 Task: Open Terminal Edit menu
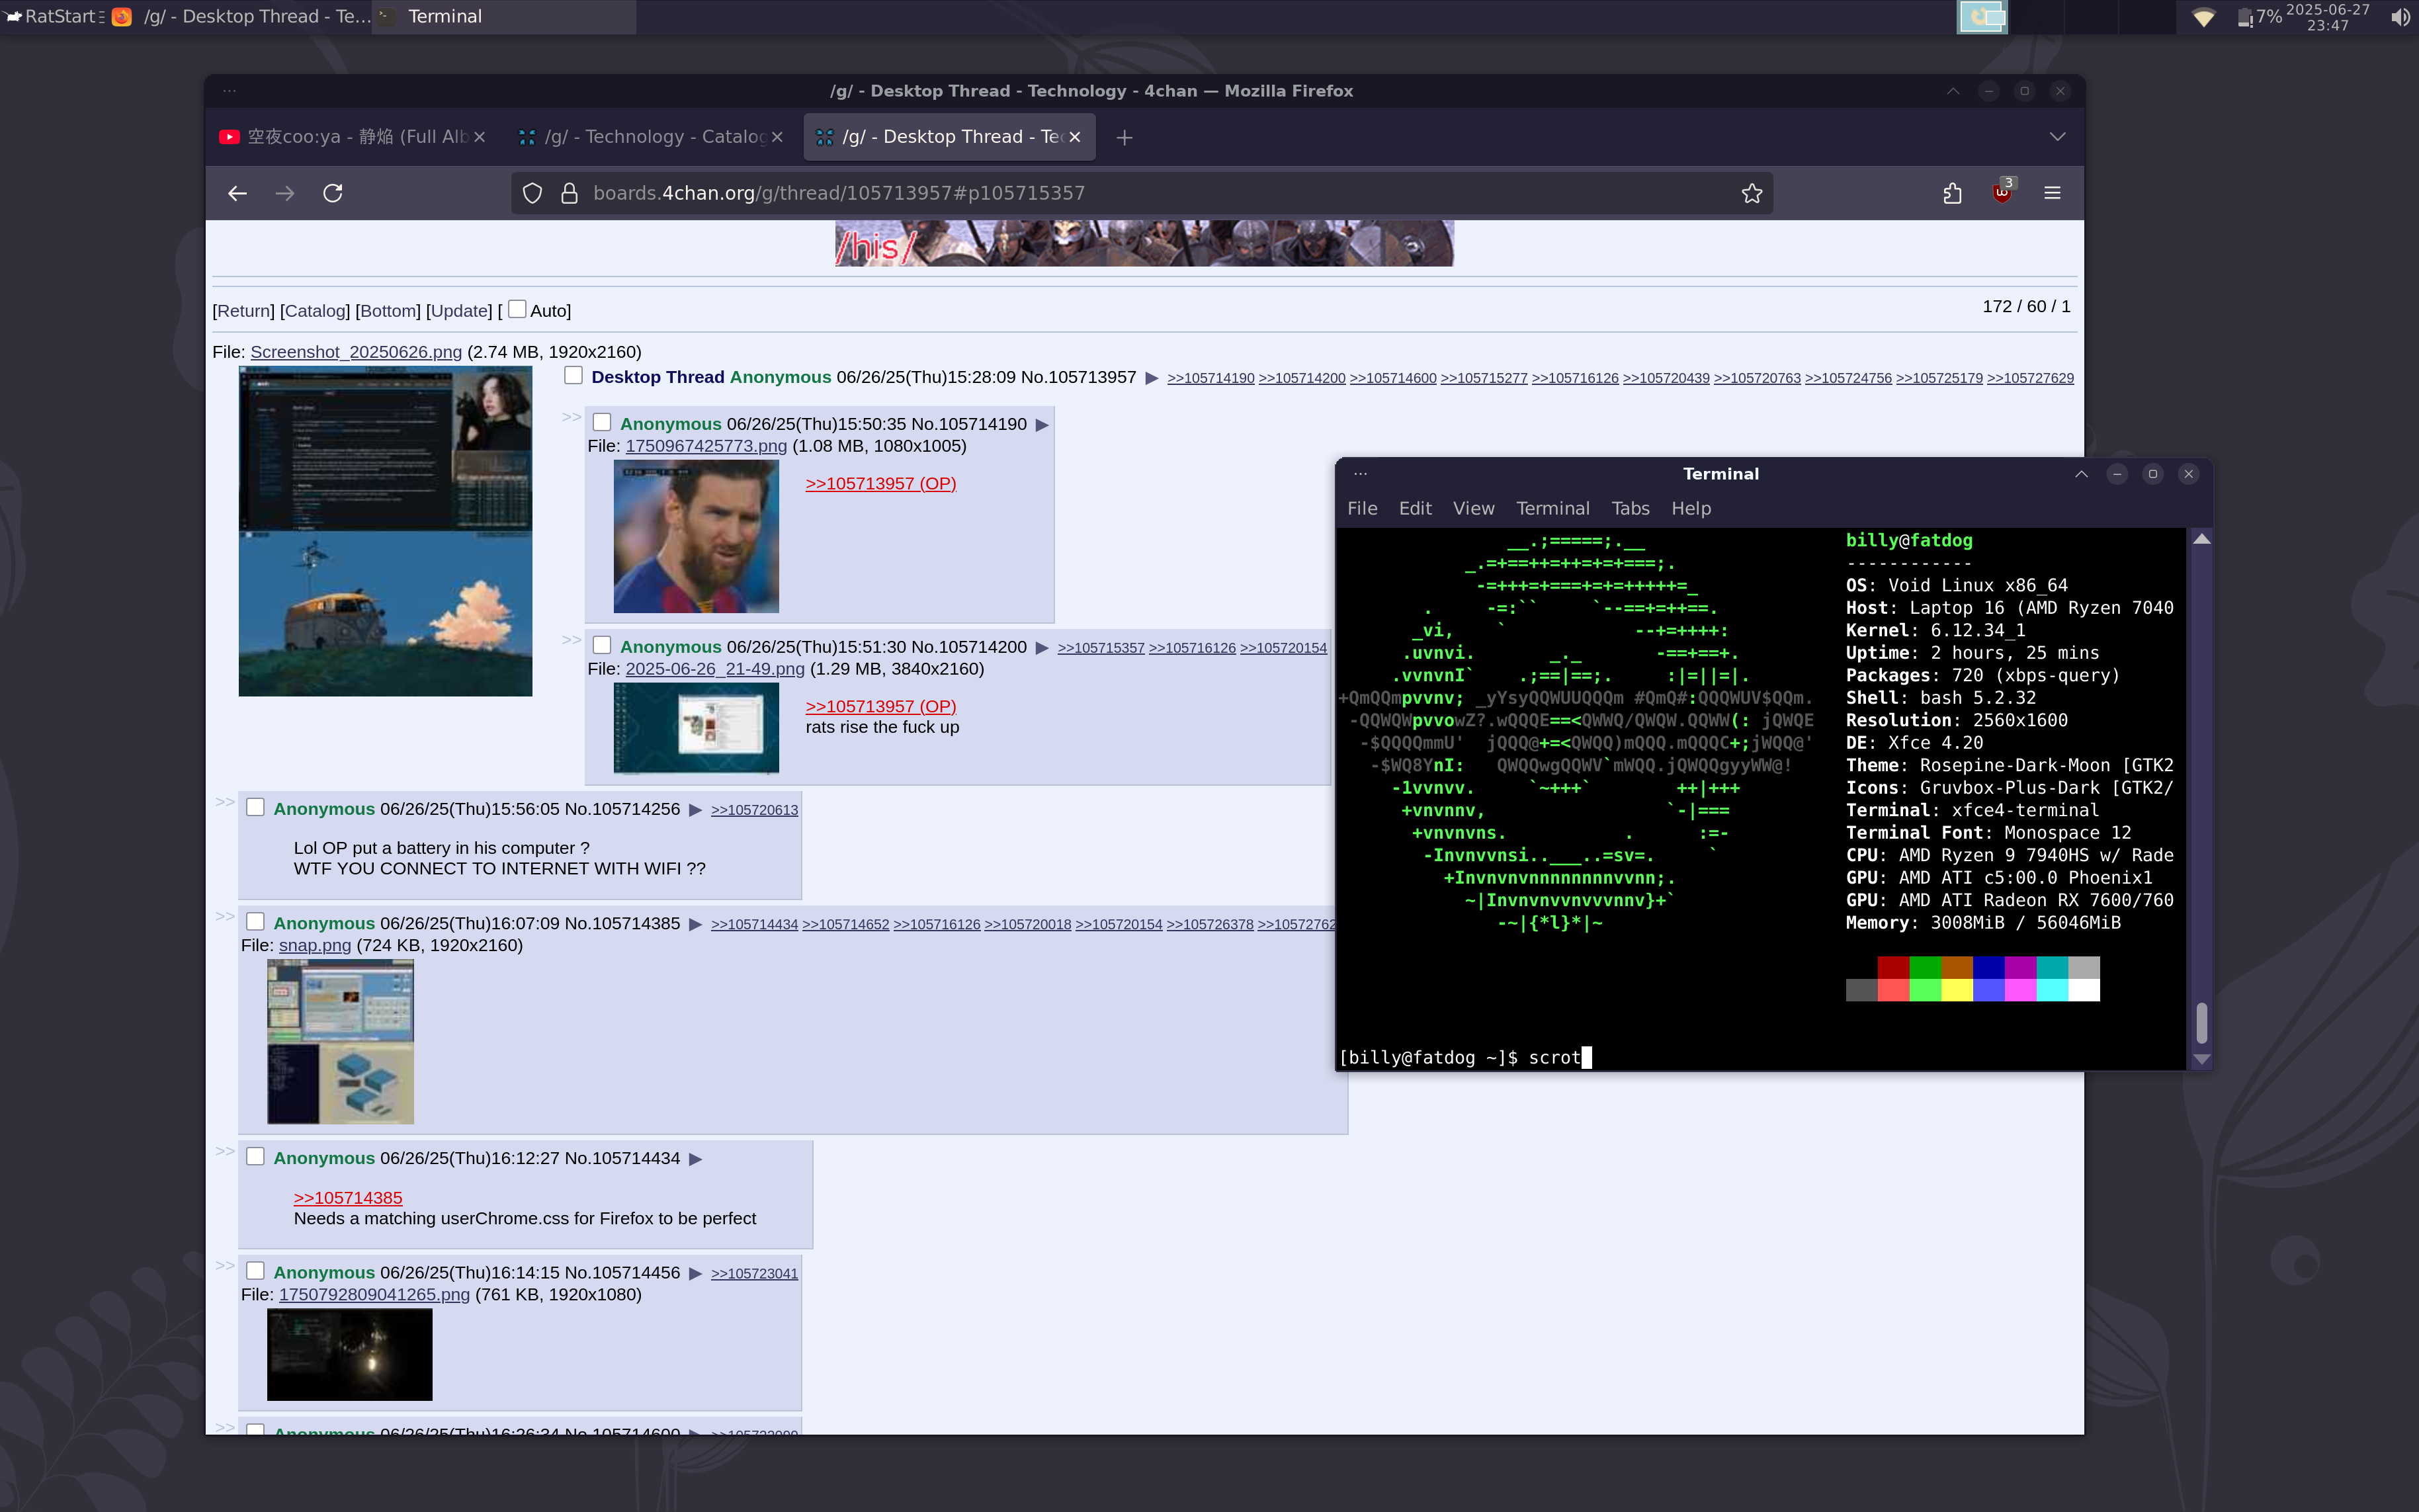(1415, 508)
